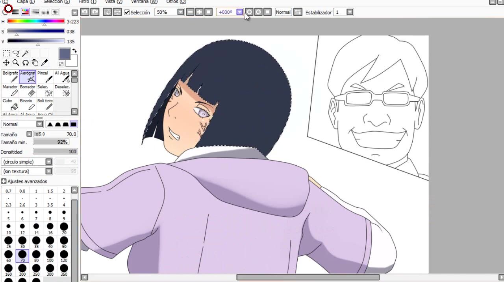The image size is (504, 282).
Task: Click the Hue rainbow slider bar
Action: coord(36,21)
